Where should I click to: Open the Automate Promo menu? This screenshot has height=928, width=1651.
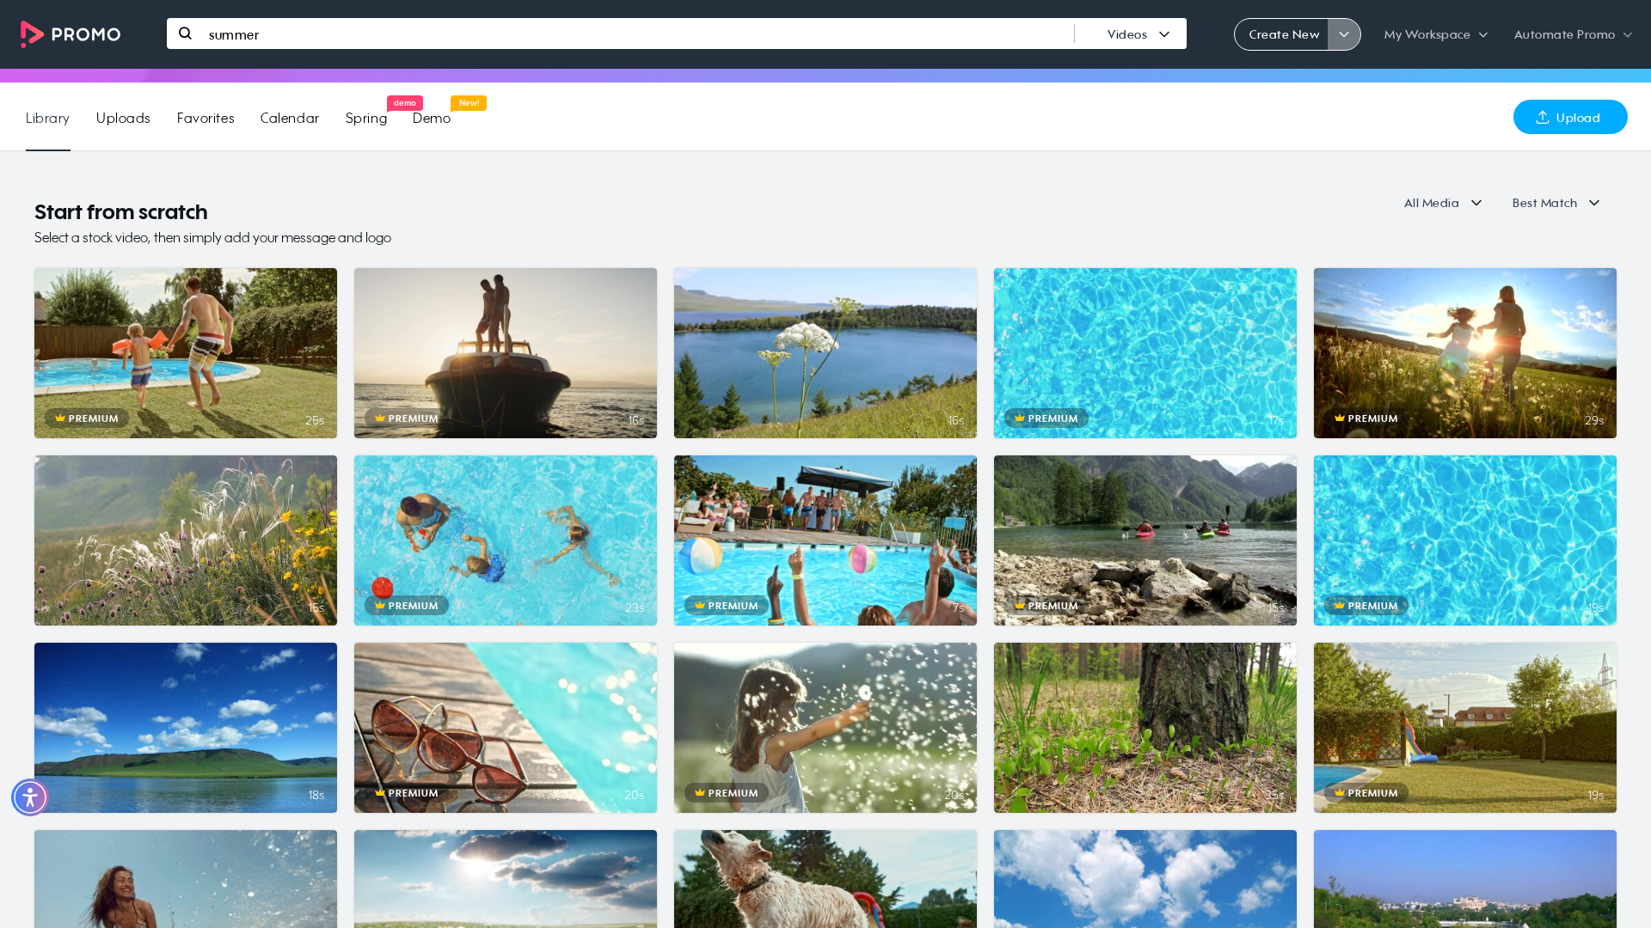click(1573, 34)
